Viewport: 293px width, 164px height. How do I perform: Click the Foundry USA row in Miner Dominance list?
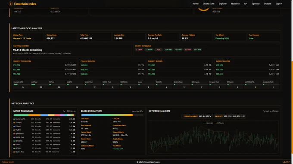pyautogui.click(x=44, y=119)
